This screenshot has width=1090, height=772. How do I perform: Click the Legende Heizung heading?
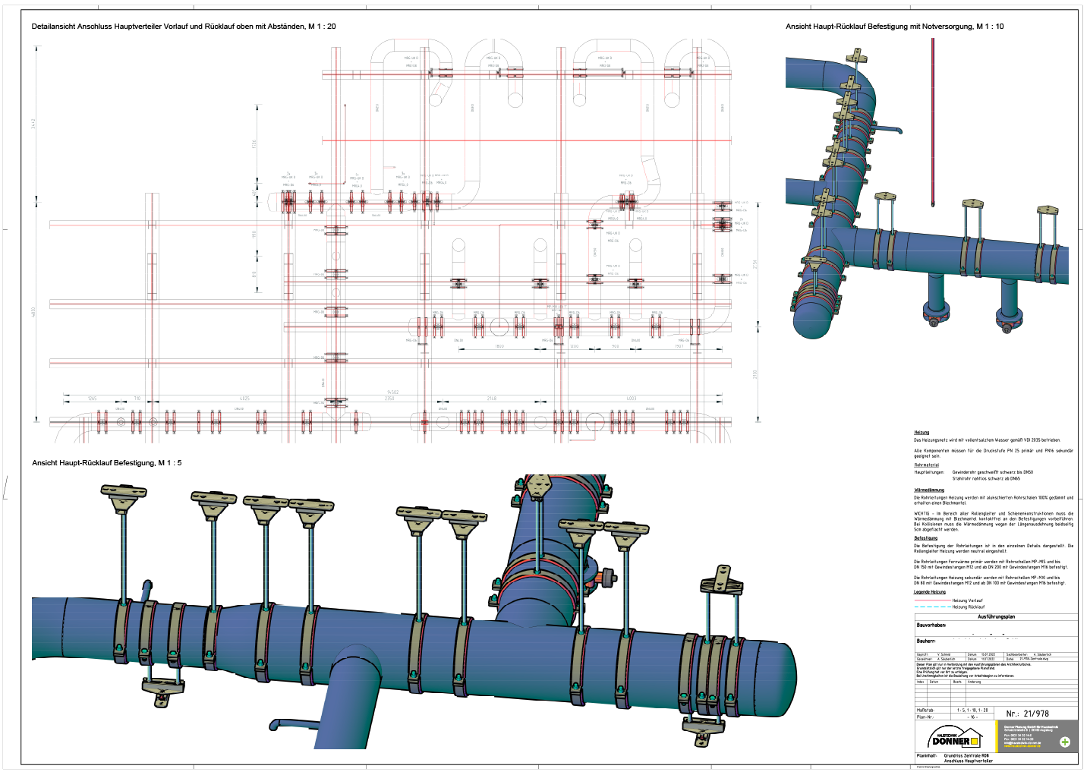930,592
